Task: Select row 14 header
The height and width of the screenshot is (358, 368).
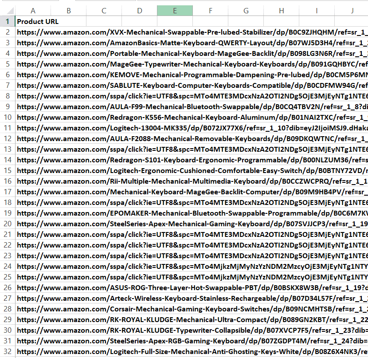Action: [8, 160]
